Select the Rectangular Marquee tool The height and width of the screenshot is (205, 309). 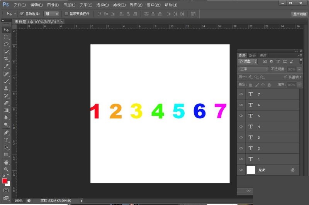6,37
